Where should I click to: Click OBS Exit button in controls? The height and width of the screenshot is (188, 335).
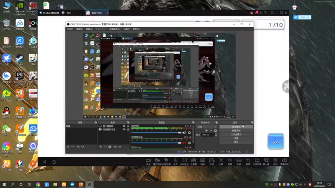coord(236,142)
